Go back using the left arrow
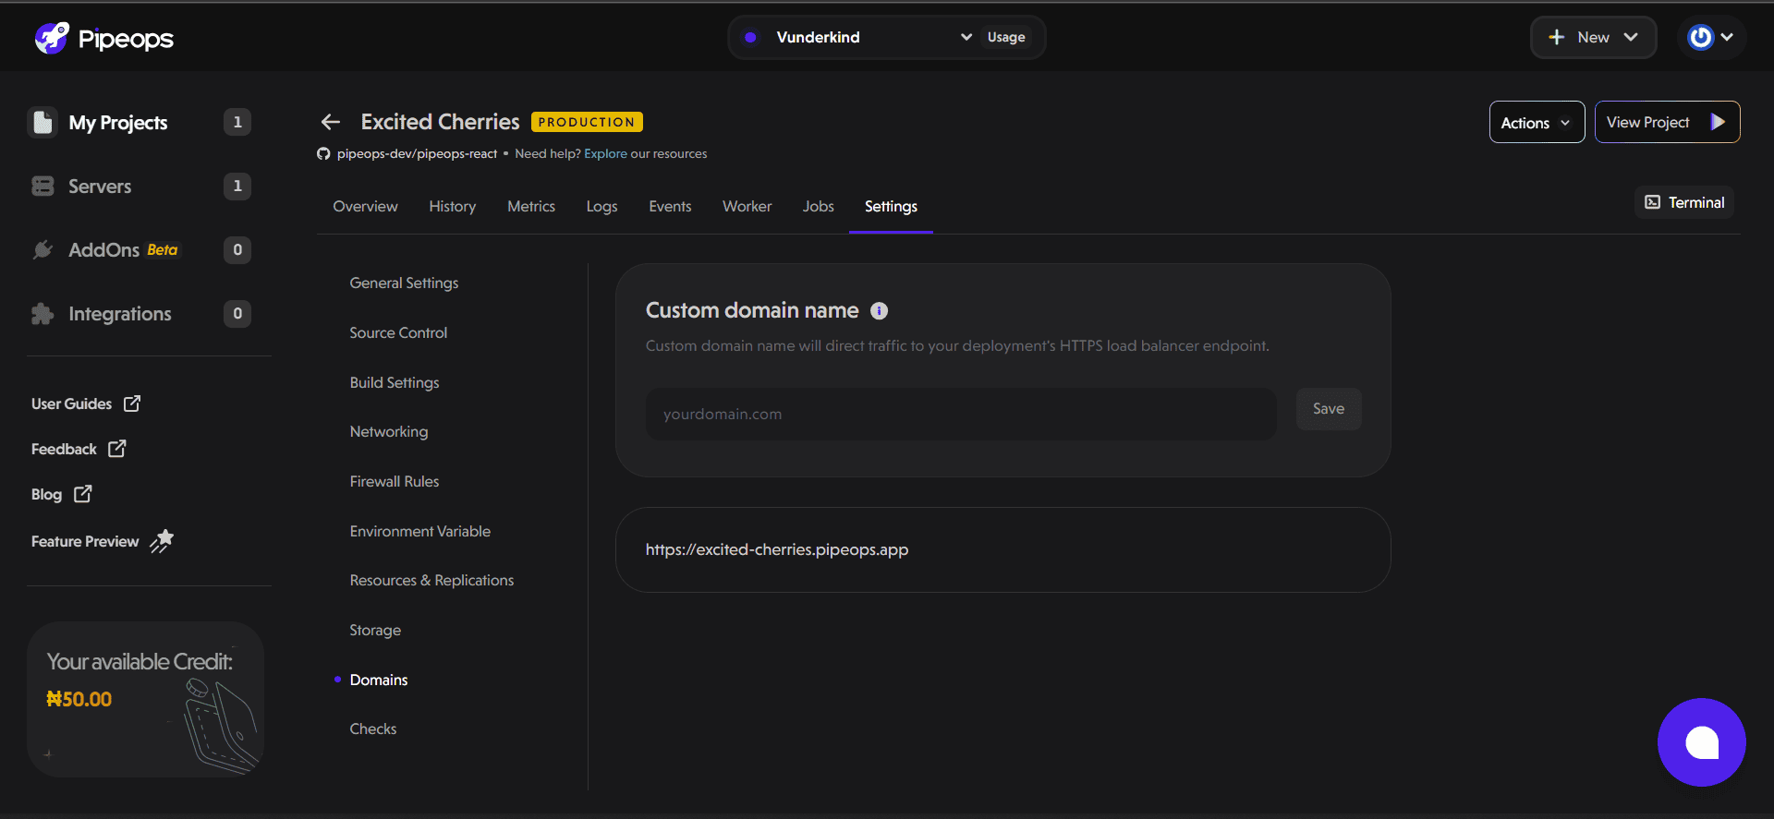Screen dimensions: 1774x819 coord(331,122)
